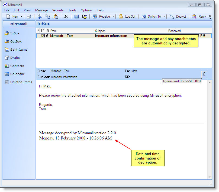Select the InBox folder in sidebar
This screenshot has width=219, height=192.
12,33
